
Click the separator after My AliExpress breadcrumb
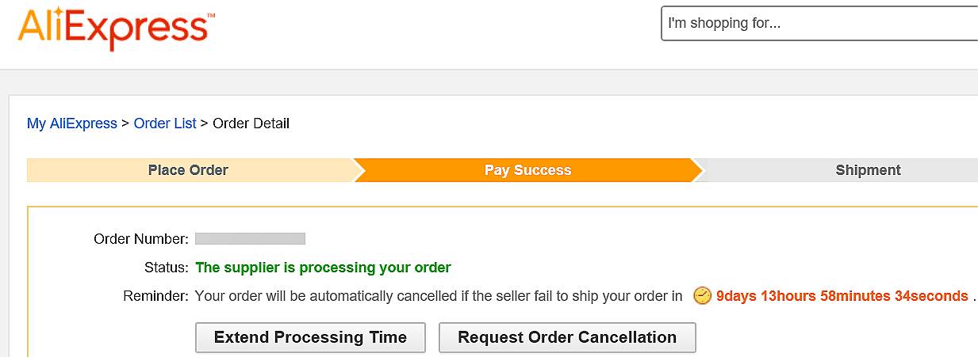coord(125,123)
